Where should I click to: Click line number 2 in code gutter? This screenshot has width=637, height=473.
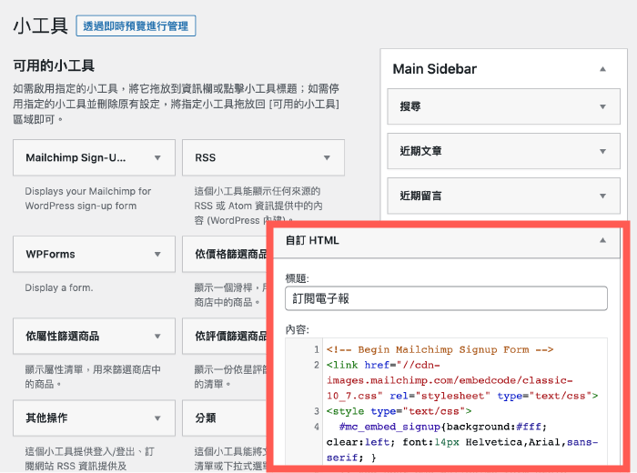pos(317,365)
